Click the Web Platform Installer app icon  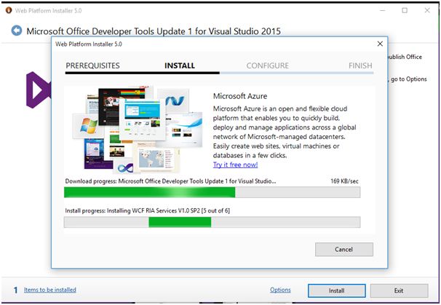point(9,10)
